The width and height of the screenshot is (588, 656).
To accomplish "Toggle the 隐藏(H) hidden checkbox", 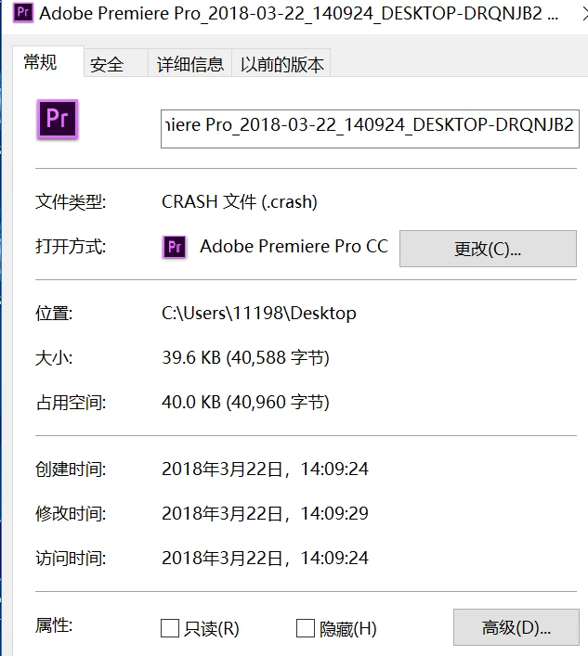I will 306,628.
